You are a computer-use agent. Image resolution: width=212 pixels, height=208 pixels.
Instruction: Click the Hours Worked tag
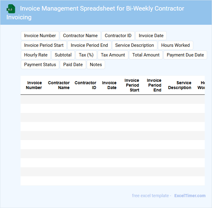point(175,45)
